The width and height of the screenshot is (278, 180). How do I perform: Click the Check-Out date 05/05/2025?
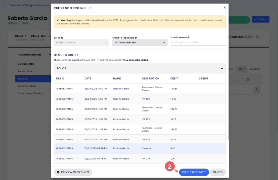38,40
